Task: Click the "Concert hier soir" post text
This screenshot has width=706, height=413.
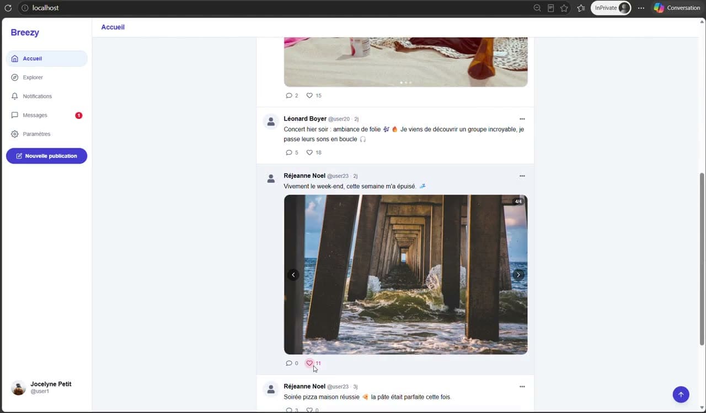Action: click(404, 134)
